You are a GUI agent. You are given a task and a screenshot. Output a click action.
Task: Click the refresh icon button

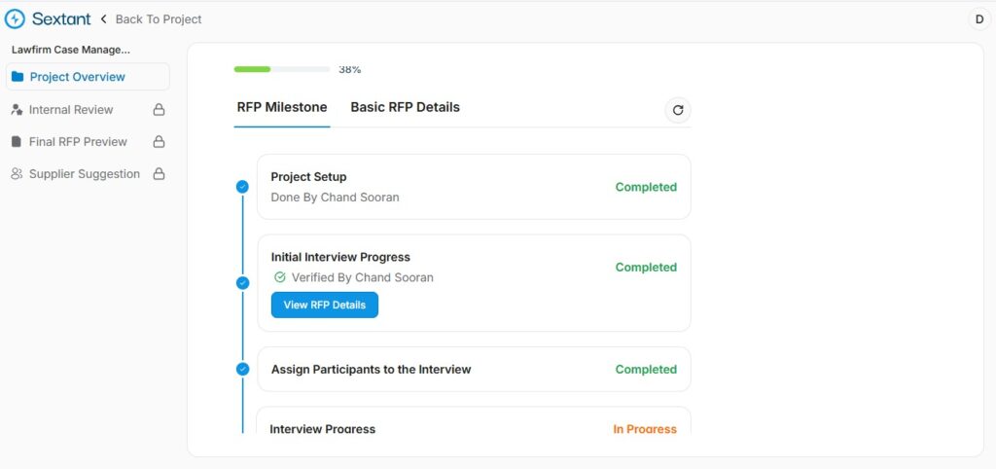click(x=678, y=110)
